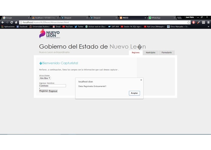Click the Bienvenido Capturista heading
Screen dimensions: 211x150
59,63
